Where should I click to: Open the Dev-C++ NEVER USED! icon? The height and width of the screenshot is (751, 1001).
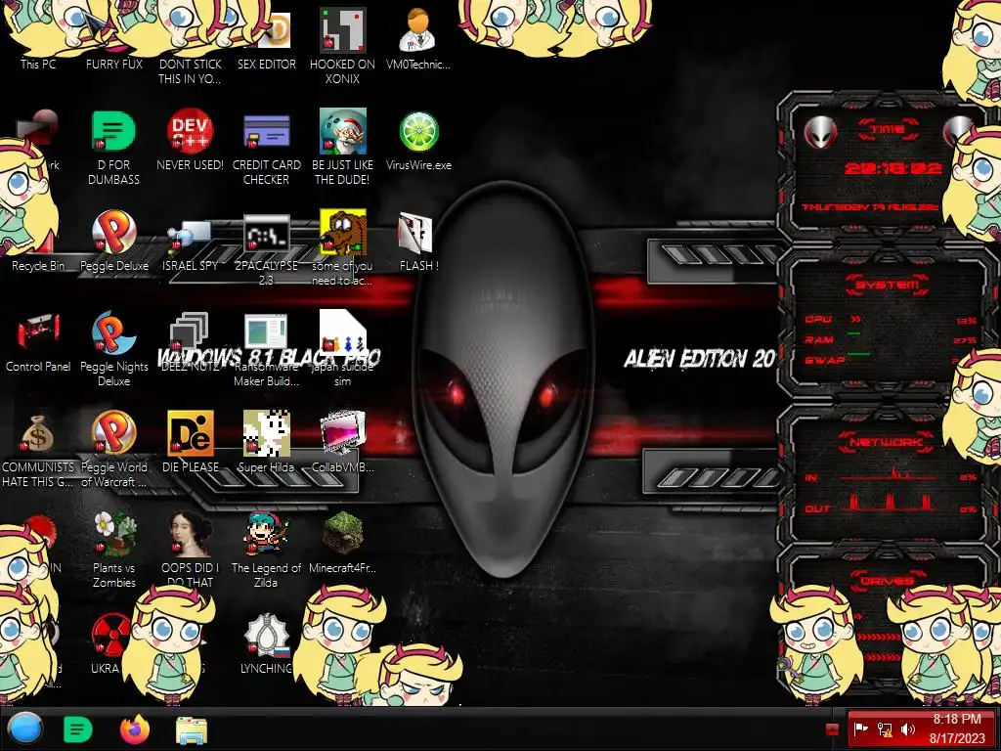191,131
